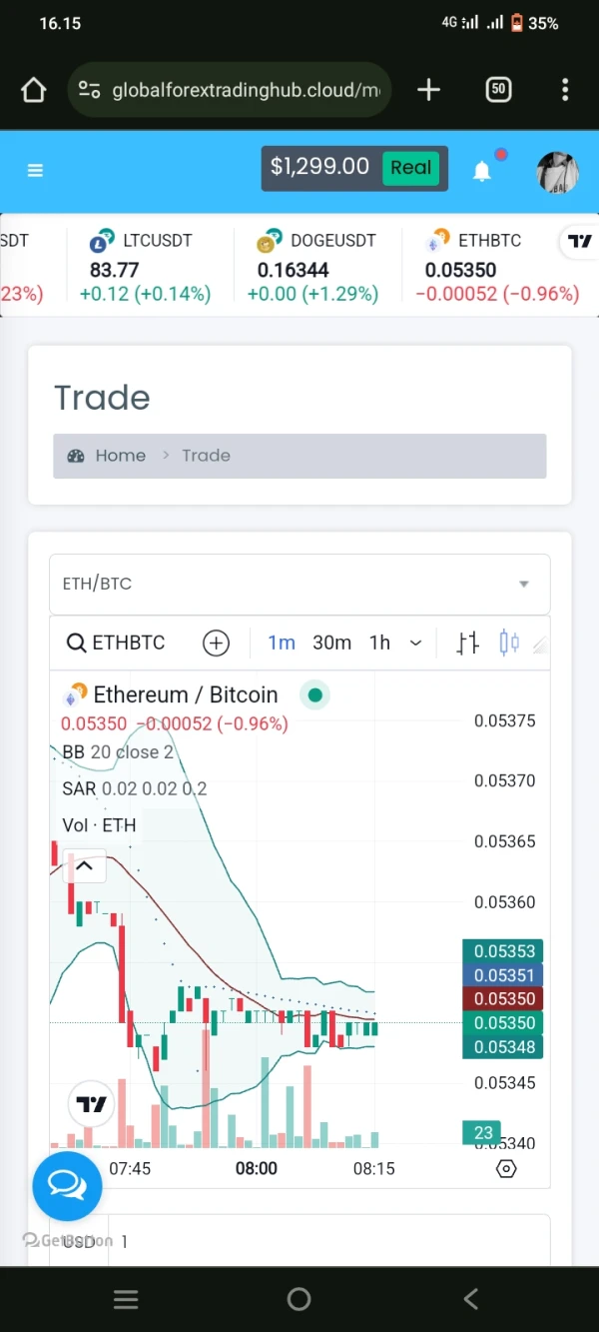Image resolution: width=599 pixels, height=1332 pixels.
Task: Click the Home breadcrumb link
Action: click(120, 456)
